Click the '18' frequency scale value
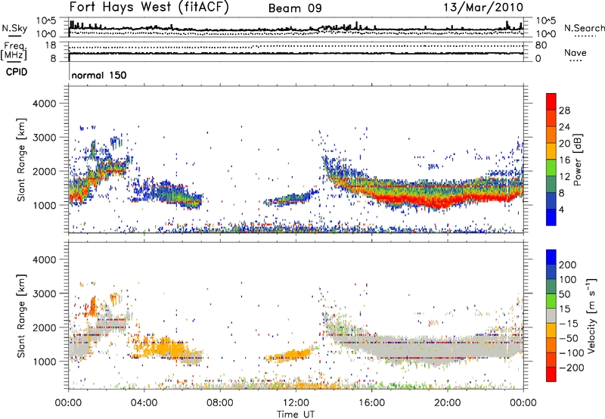 click(51, 45)
